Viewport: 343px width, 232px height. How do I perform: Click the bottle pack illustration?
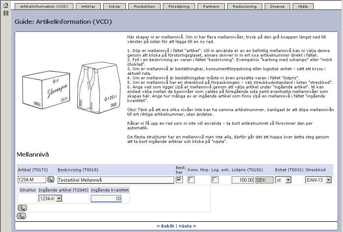pyautogui.click(x=99, y=88)
